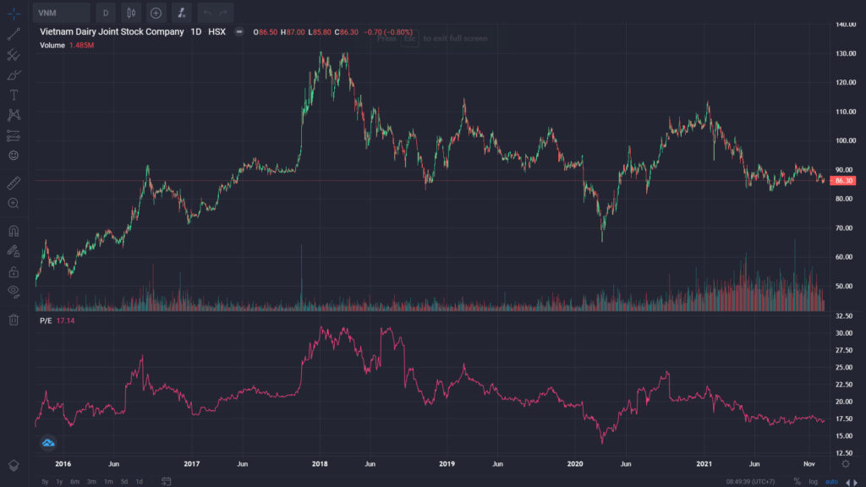866x487 pixels.
Task: Open the pattern drawing tool
Action: 14,115
